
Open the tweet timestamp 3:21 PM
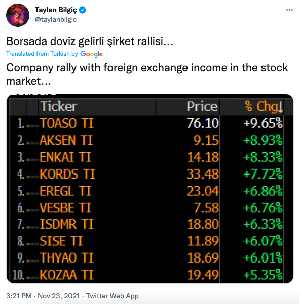(19, 296)
